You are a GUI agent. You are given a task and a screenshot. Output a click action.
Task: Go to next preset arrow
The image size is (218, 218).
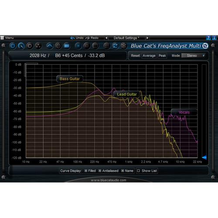(147, 38)
